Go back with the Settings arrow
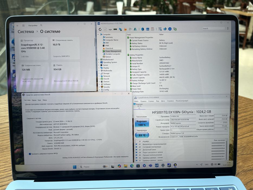This screenshot has height=190, width=253. click(18, 26)
